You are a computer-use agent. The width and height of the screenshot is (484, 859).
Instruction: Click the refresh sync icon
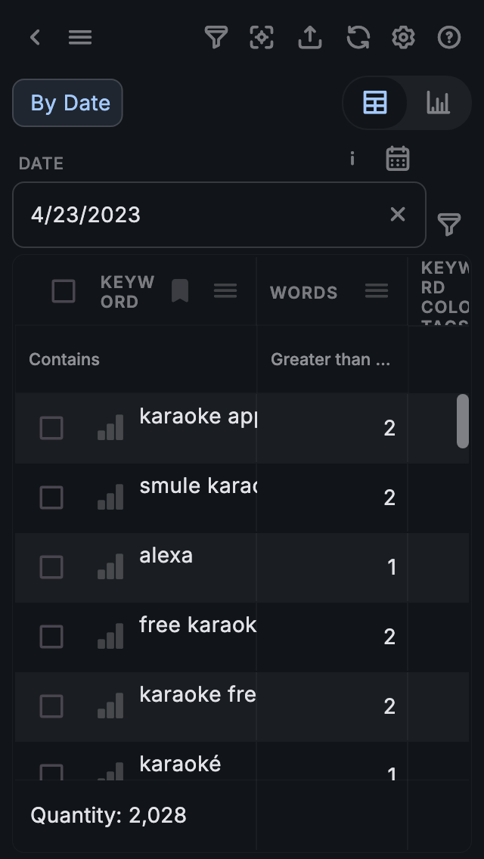[x=358, y=37]
